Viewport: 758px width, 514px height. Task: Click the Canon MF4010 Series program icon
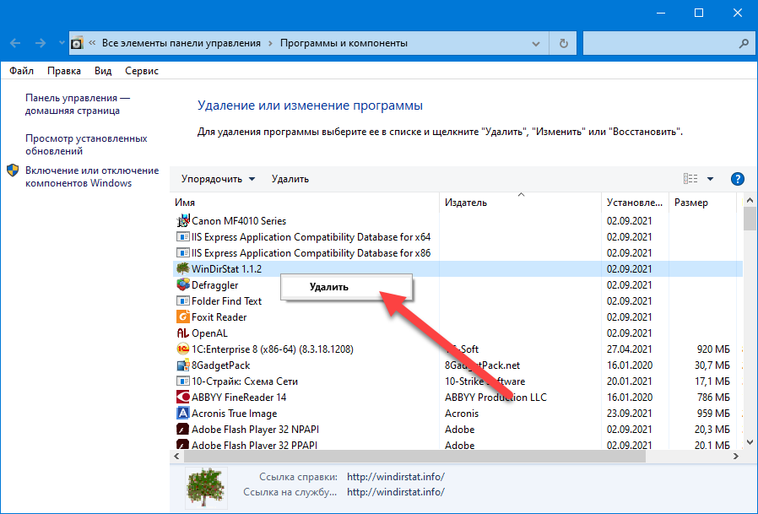[x=182, y=220]
